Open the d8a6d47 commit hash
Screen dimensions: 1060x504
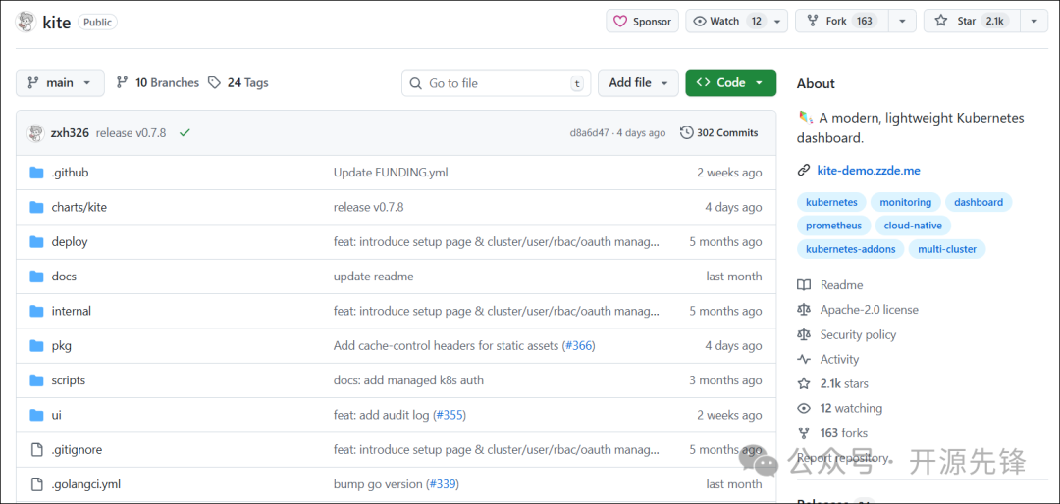(x=590, y=133)
